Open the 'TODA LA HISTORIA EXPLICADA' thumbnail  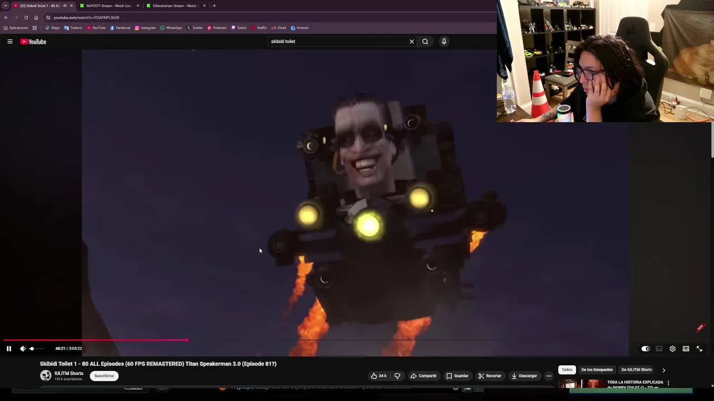pos(582,384)
